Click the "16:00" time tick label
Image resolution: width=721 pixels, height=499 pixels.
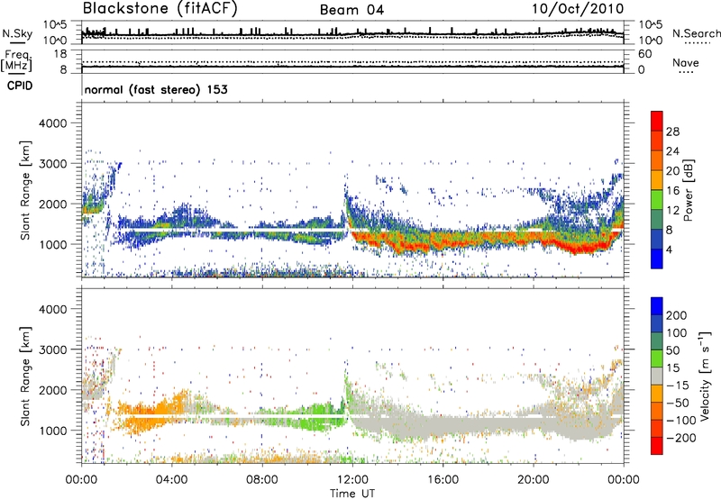pos(443,480)
